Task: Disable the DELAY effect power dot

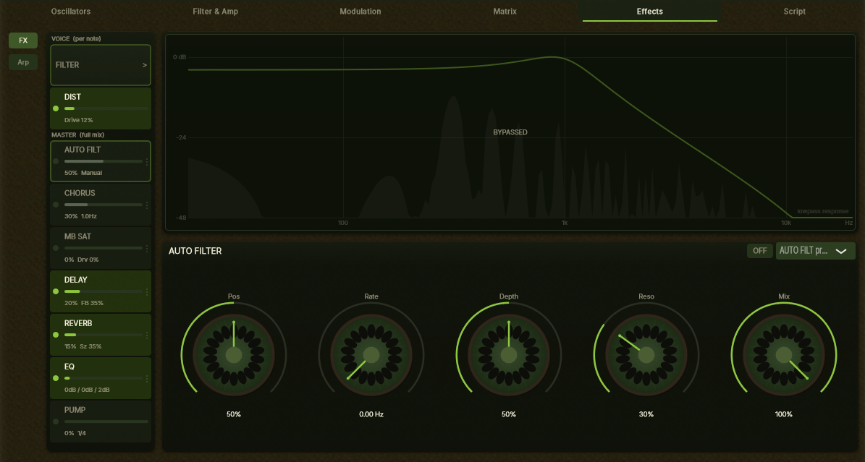Action: tap(56, 291)
